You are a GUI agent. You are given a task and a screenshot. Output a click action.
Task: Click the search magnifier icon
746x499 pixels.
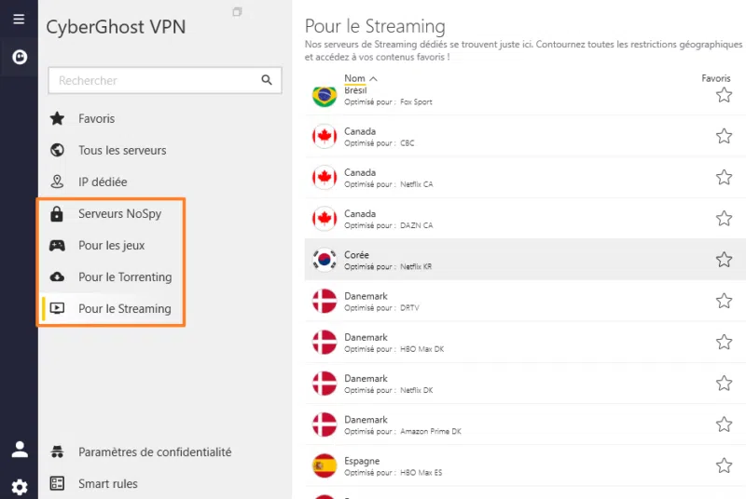point(267,80)
